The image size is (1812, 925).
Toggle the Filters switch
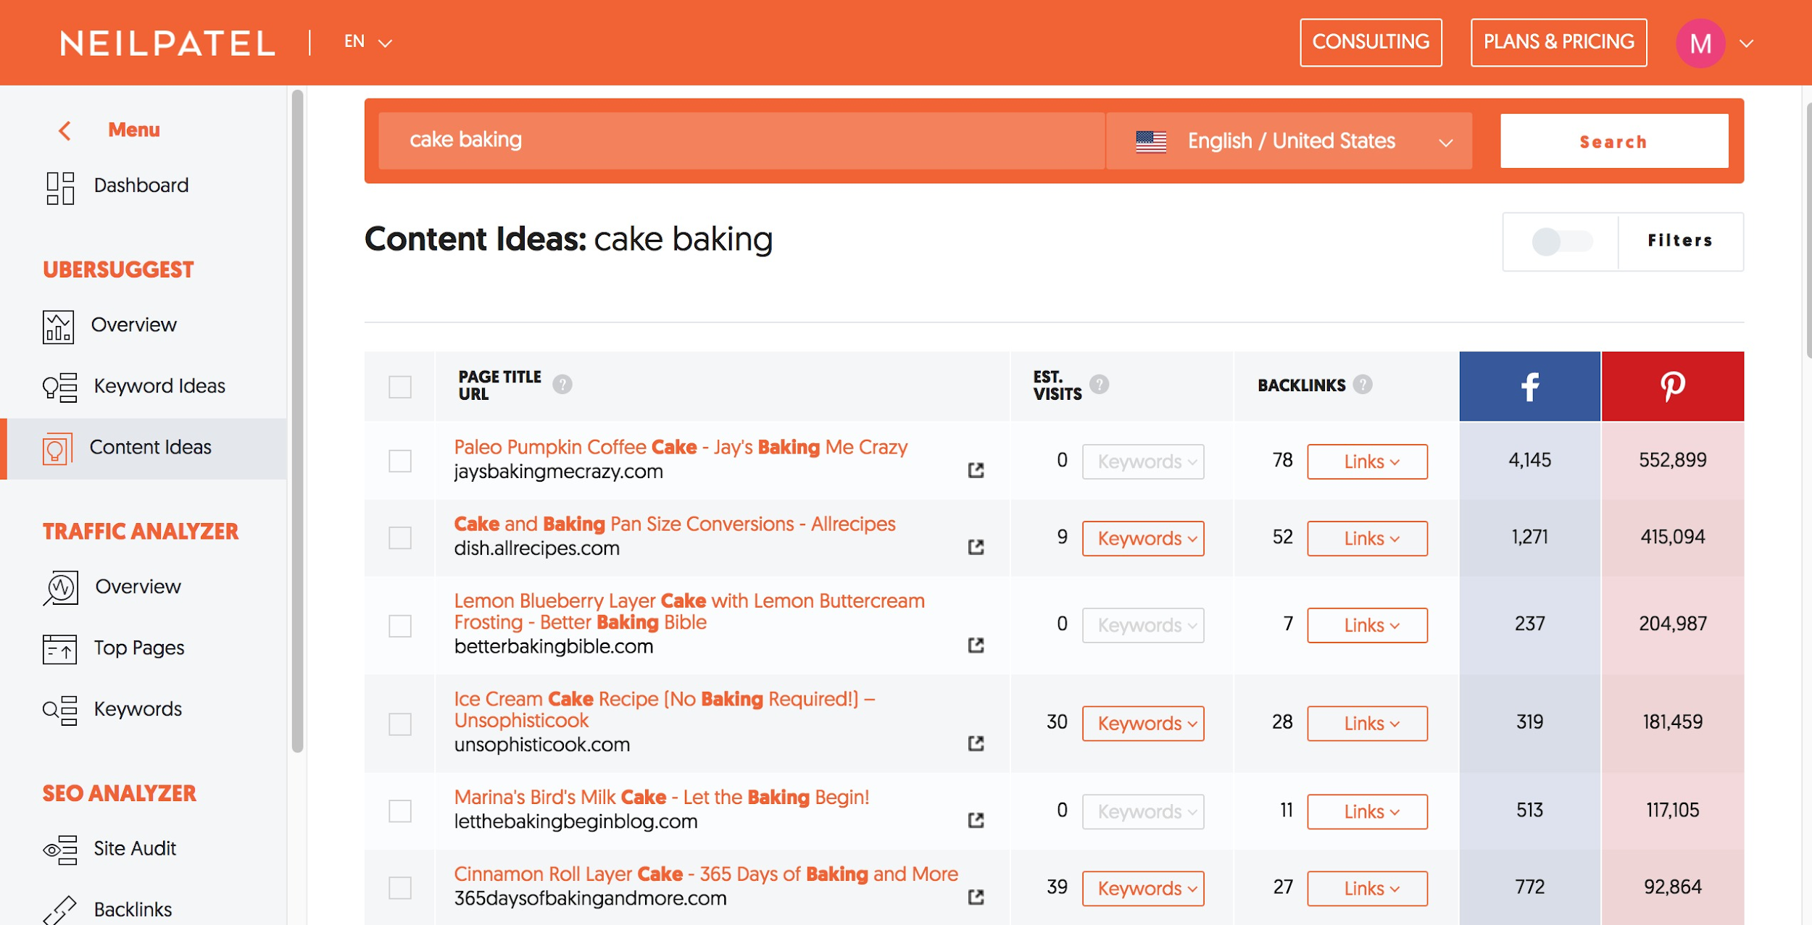pos(1562,242)
